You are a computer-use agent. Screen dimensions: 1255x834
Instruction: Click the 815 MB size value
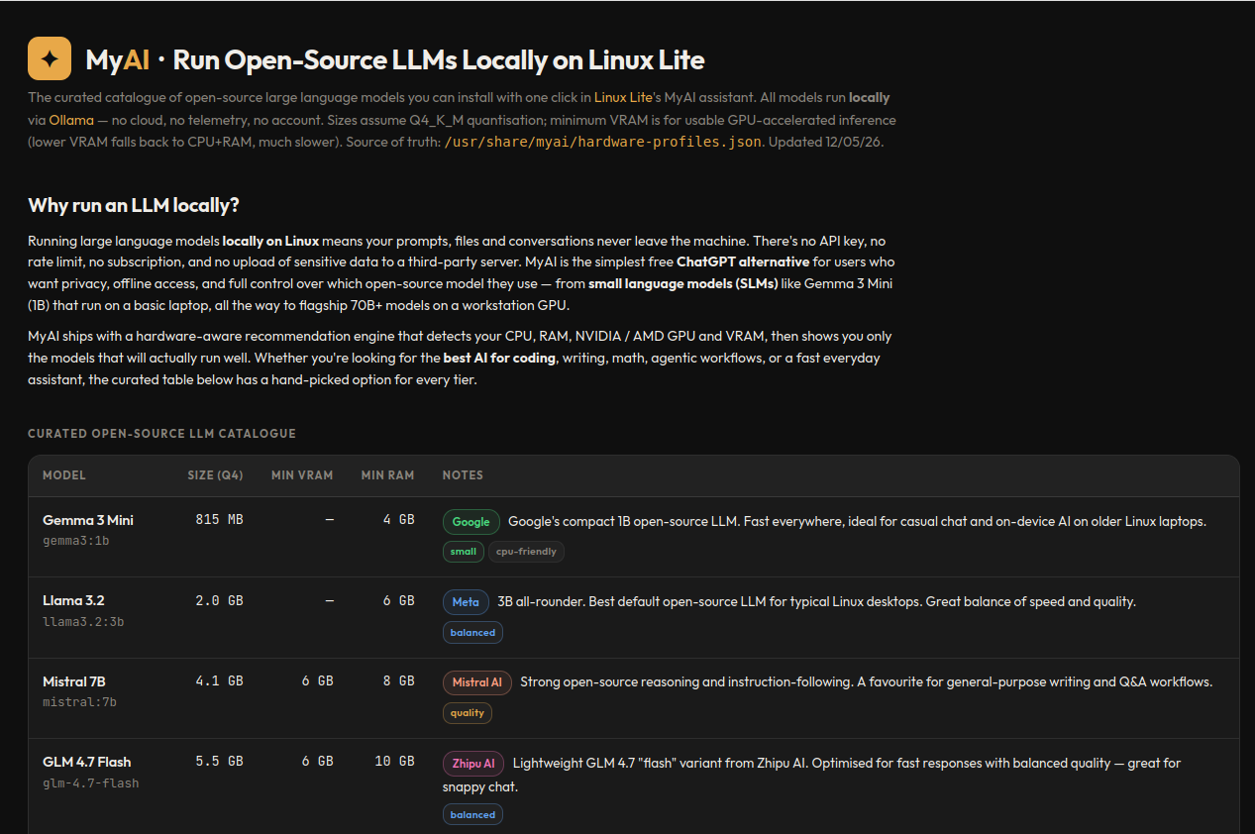[x=219, y=520]
